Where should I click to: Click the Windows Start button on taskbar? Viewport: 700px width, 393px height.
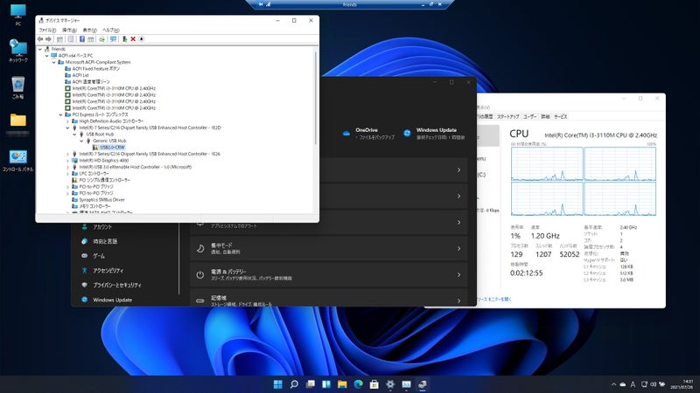[x=277, y=383]
